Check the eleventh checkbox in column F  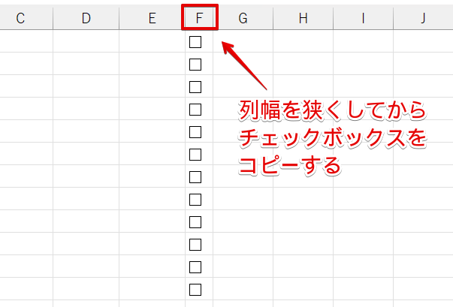pyautogui.click(x=195, y=267)
